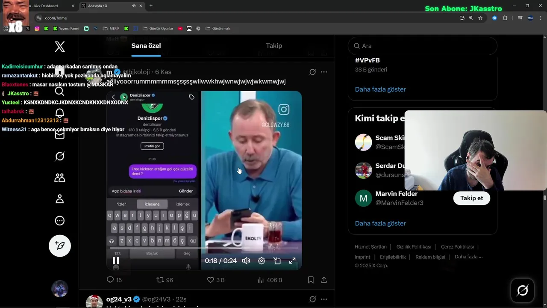The image size is (547, 308).
Task: Show more follow suggestions link
Action: tap(380, 223)
